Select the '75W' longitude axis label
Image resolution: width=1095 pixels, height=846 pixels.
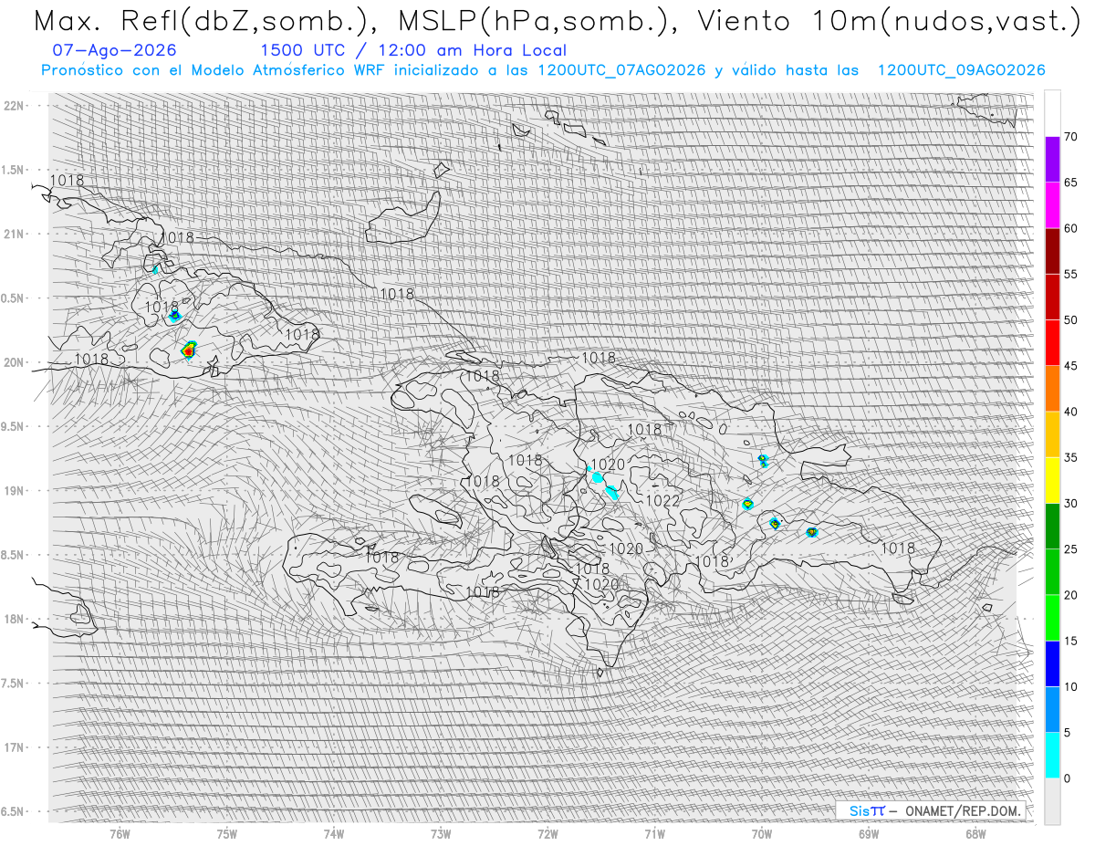click(x=227, y=833)
